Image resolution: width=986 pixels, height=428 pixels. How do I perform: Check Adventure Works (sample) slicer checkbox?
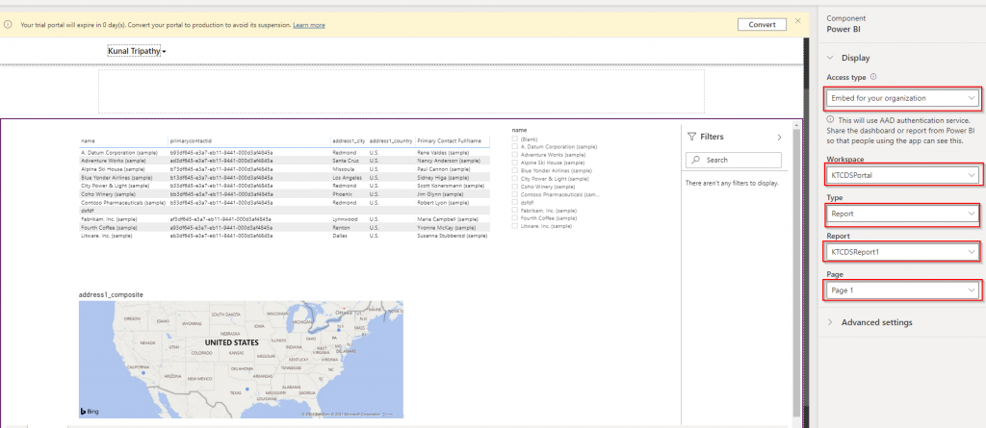(x=515, y=155)
